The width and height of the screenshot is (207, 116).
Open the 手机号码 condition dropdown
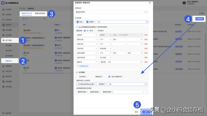tap(87, 49)
